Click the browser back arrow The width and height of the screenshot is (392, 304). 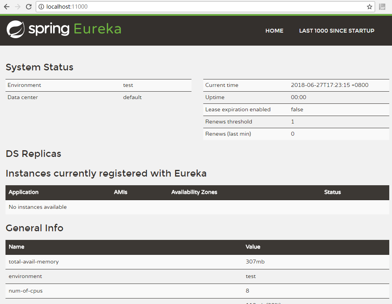point(7,7)
